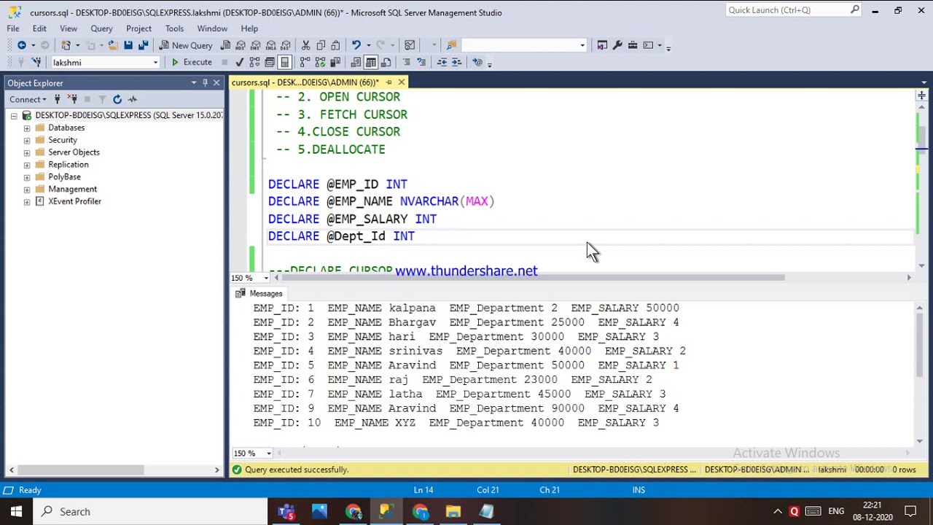Click the editor horizontal scrollbar
This screenshot has height=525, width=933.
533,278
